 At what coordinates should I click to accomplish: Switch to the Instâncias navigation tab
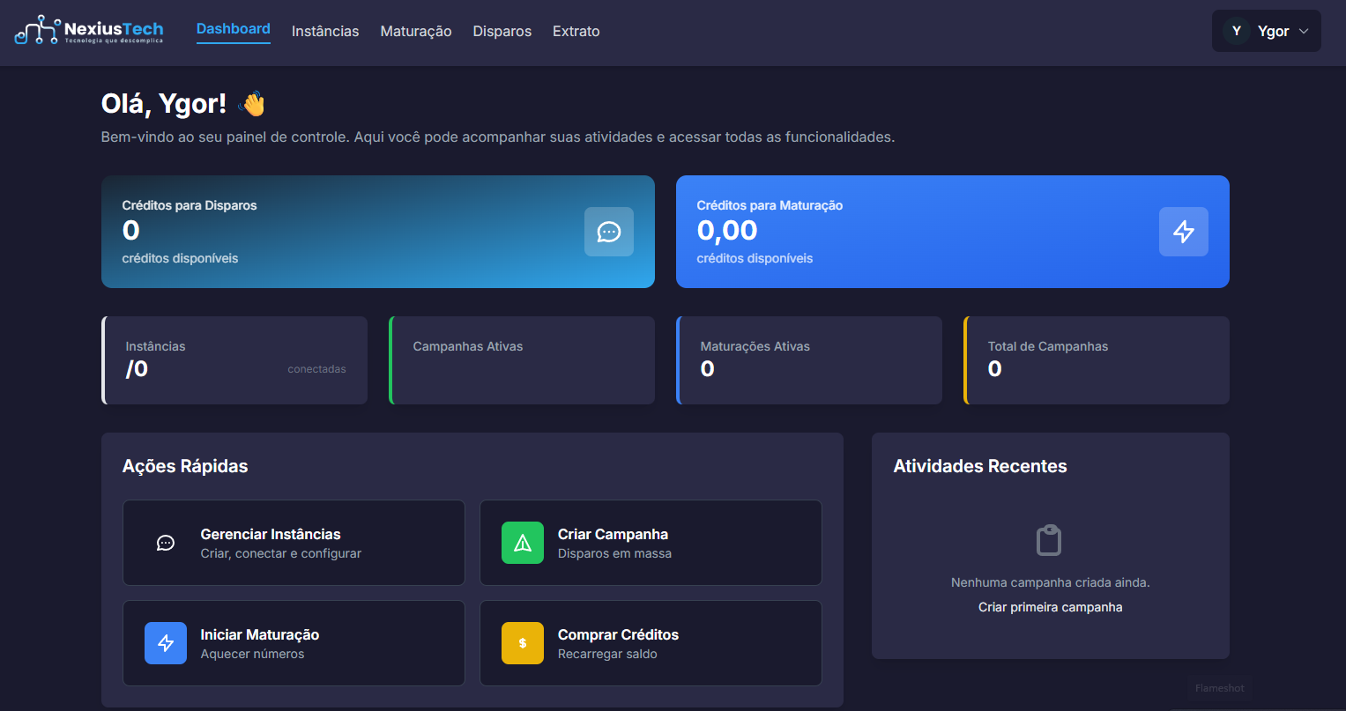coord(325,31)
